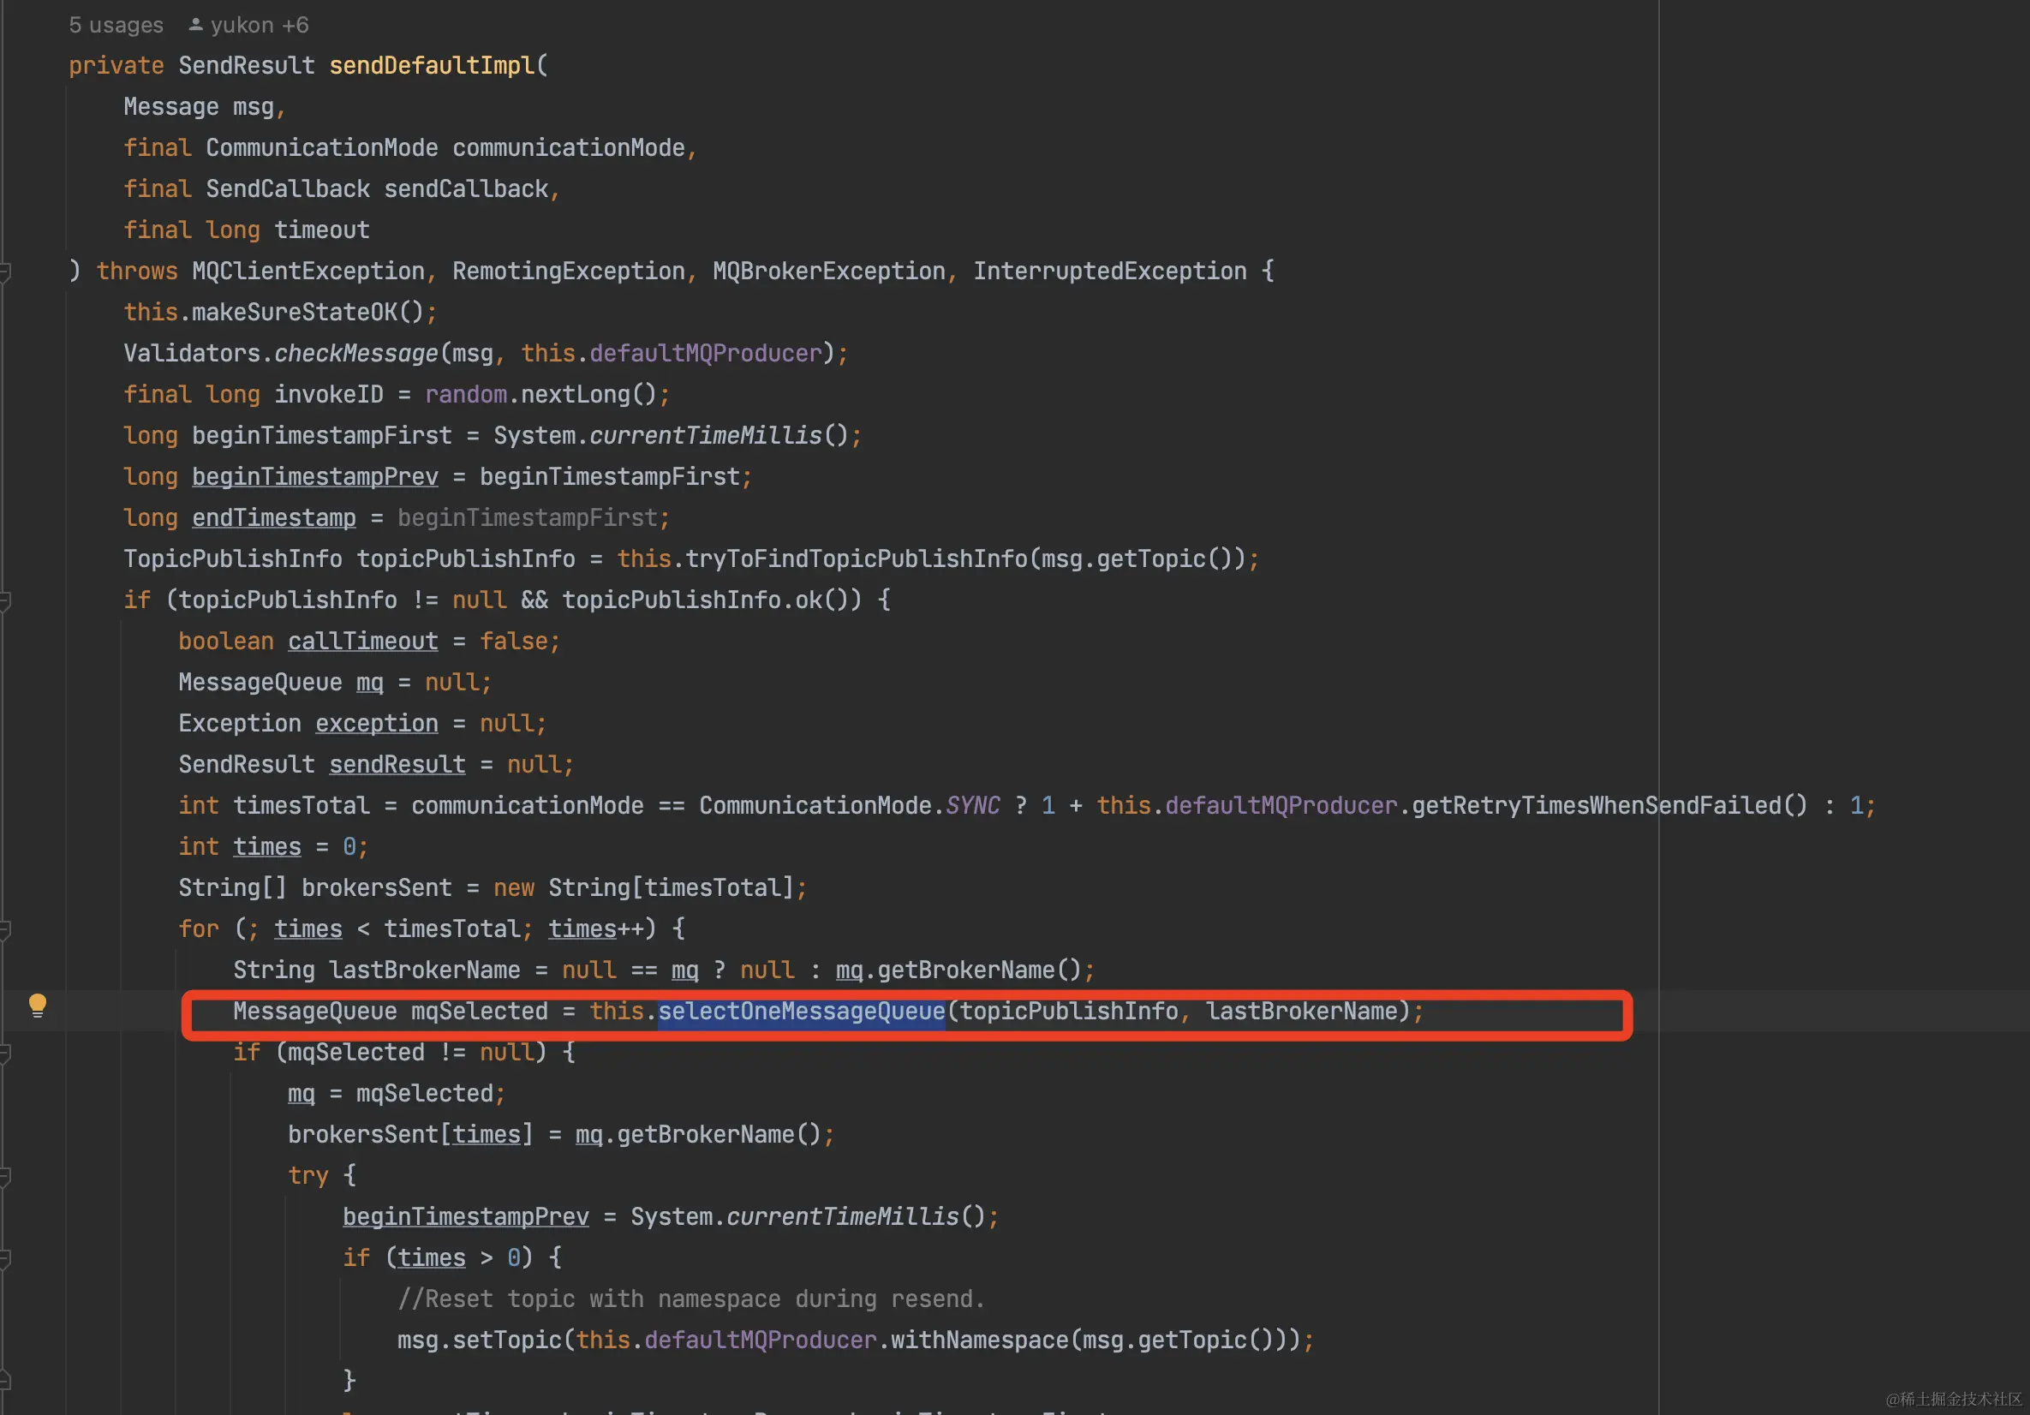Collapse the topicPublishInfo if-block fold marker
This screenshot has height=1415, width=2030.
[x=5, y=601]
